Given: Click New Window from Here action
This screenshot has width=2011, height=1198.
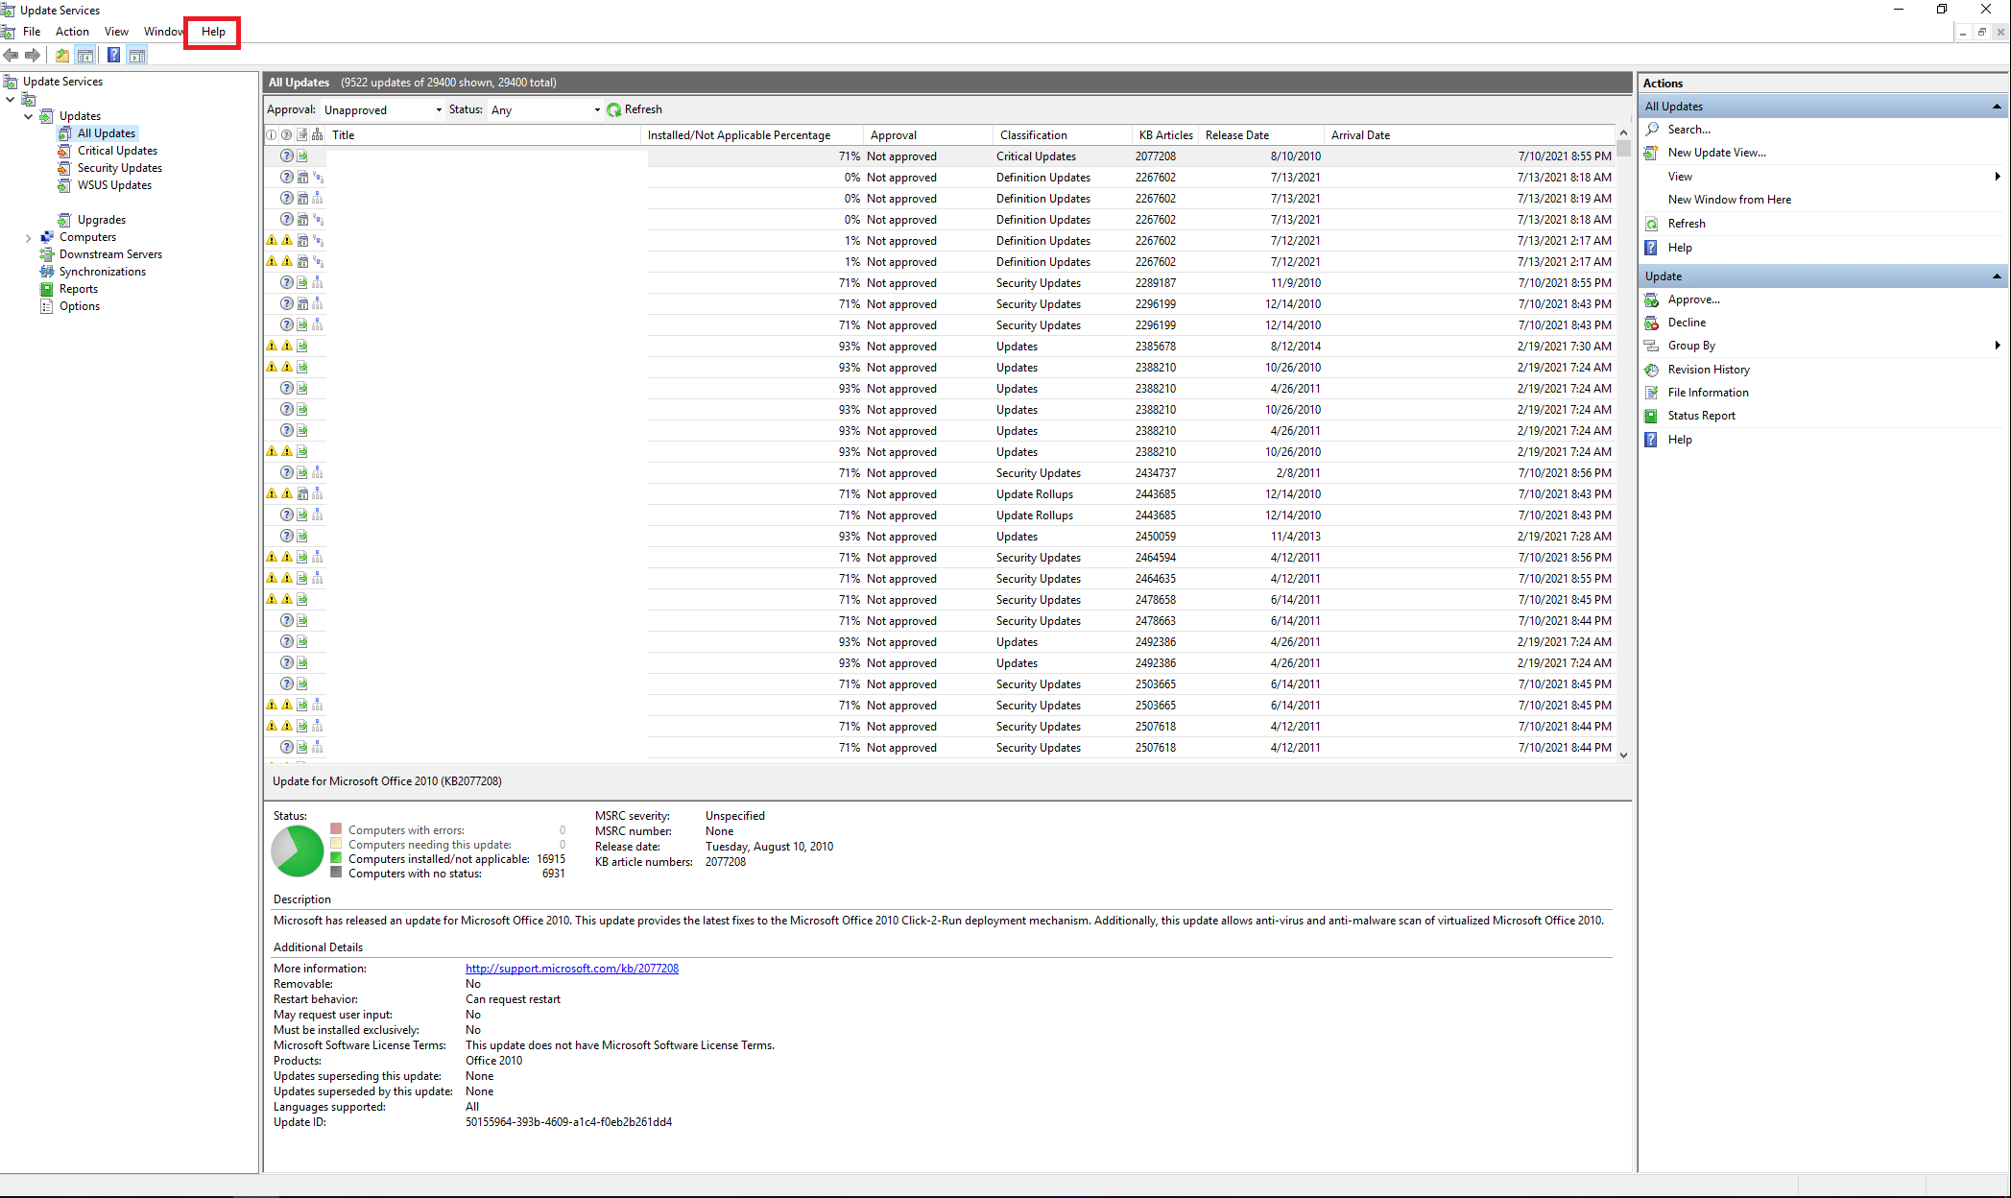Looking at the screenshot, I should [x=1729, y=200].
